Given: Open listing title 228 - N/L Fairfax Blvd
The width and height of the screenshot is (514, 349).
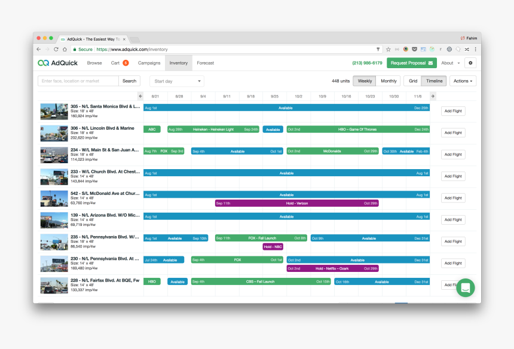Looking at the screenshot, I should 105,280.
